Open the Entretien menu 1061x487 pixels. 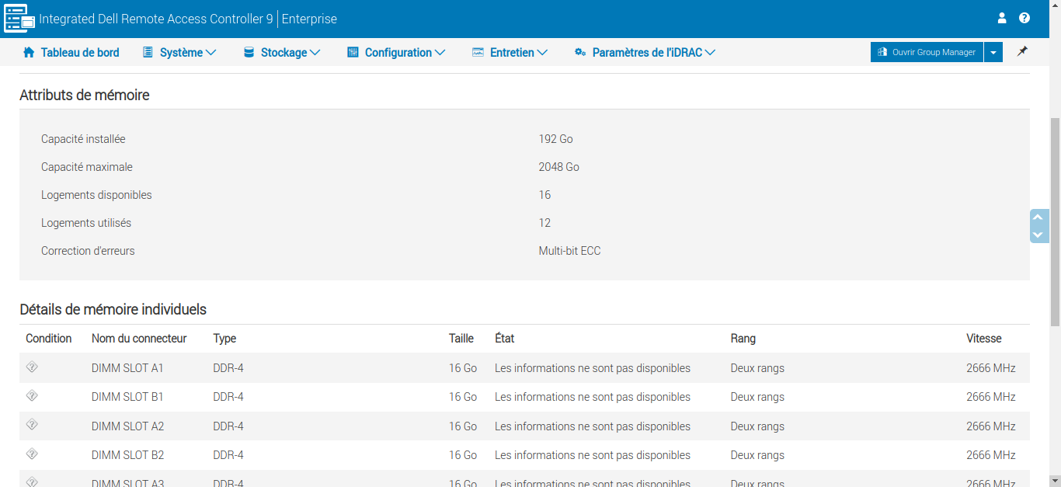pos(510,53)
